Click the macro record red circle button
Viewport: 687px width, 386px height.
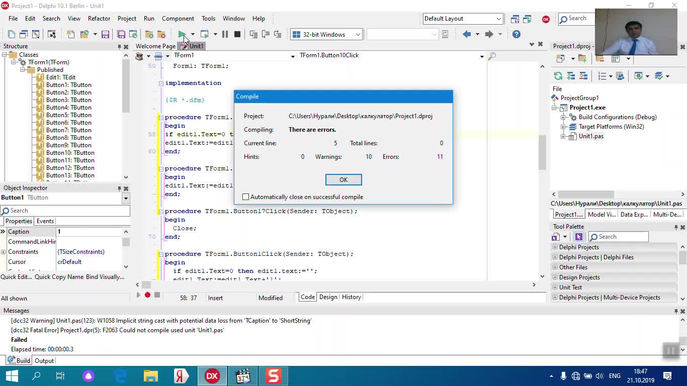click(x=147, y=295)
